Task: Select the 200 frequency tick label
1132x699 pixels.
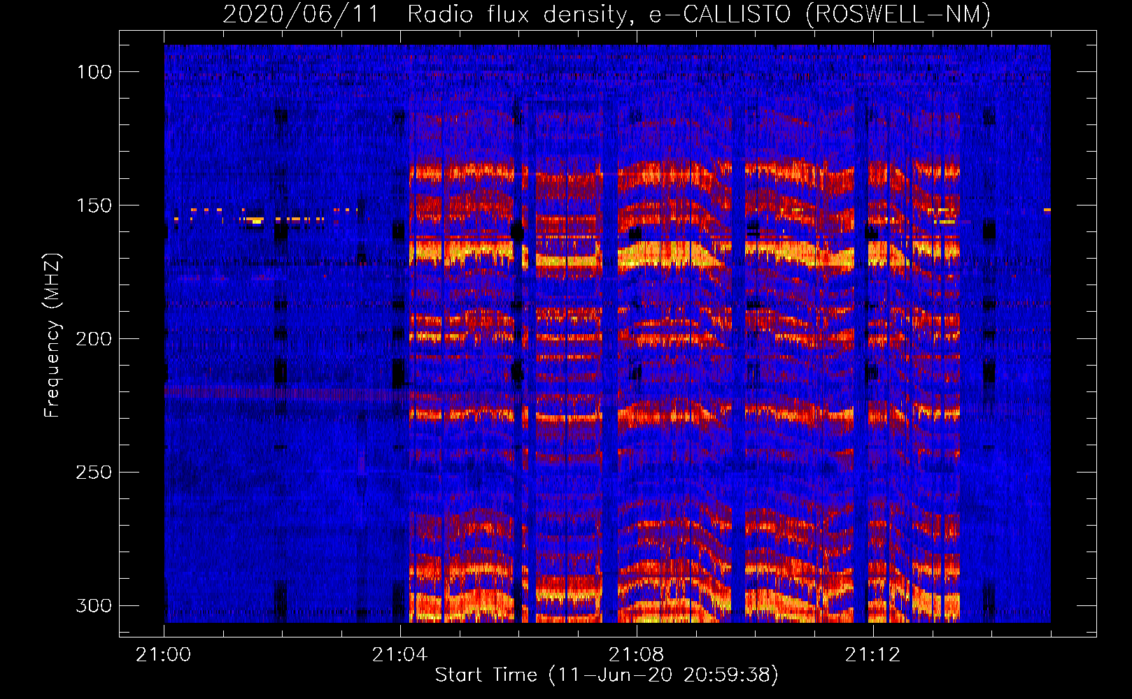Action: 94,339
